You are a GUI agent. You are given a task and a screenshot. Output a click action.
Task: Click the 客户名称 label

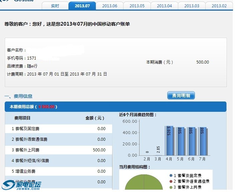16,50
